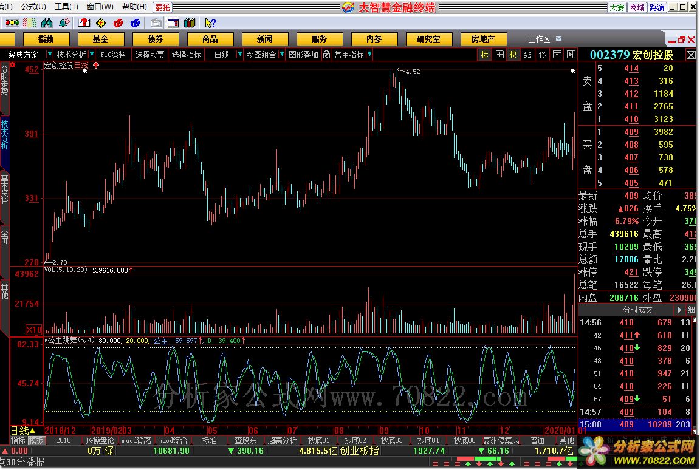Switch to the 指数 tab
The width and height of the screenshot is (700, 470).
coord(46,39)
